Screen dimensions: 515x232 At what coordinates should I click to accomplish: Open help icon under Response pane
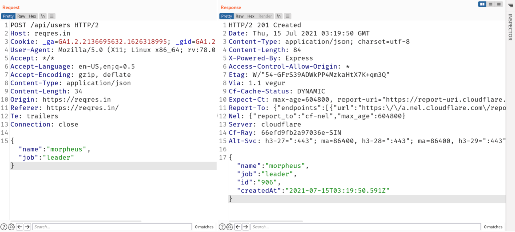coord(222,227)
